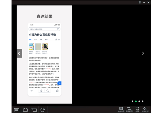The image size is (163, 113).
Task: Minimize the emulator window
Action: coord(144,2)
